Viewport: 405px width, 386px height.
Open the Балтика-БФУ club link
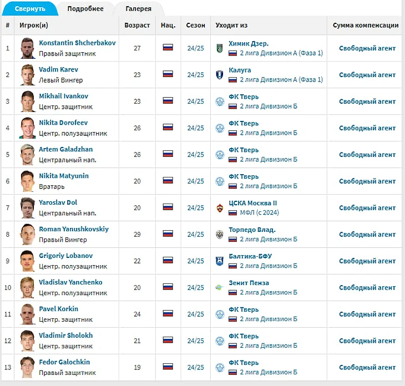[x=250, y=256]
